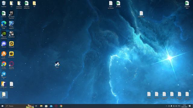Viewport: 193px width, 108px height.
Task: Open File Explorer from the taskbar
Action: (x=41, y=106)
